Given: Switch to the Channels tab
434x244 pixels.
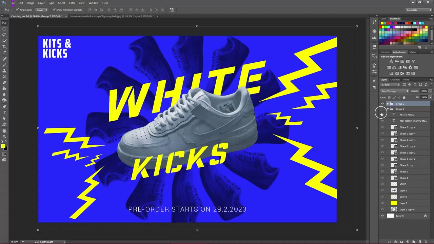Looking at the screenshot, I should [395, 80].
